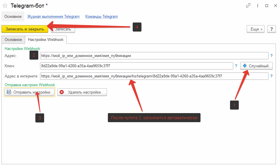Open top Основное navigation section
The width and height of the screenshot is (280, 166).
13,17
